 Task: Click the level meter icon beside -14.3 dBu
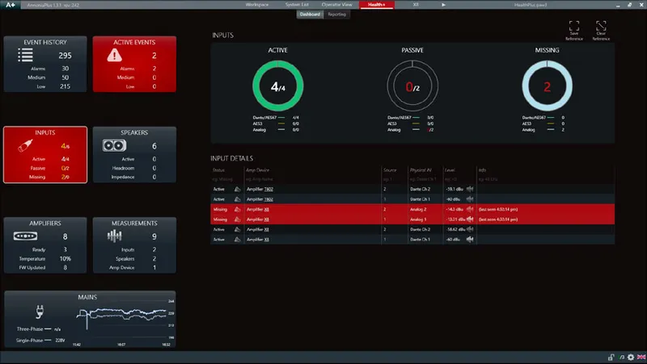(x=470, y=209)
